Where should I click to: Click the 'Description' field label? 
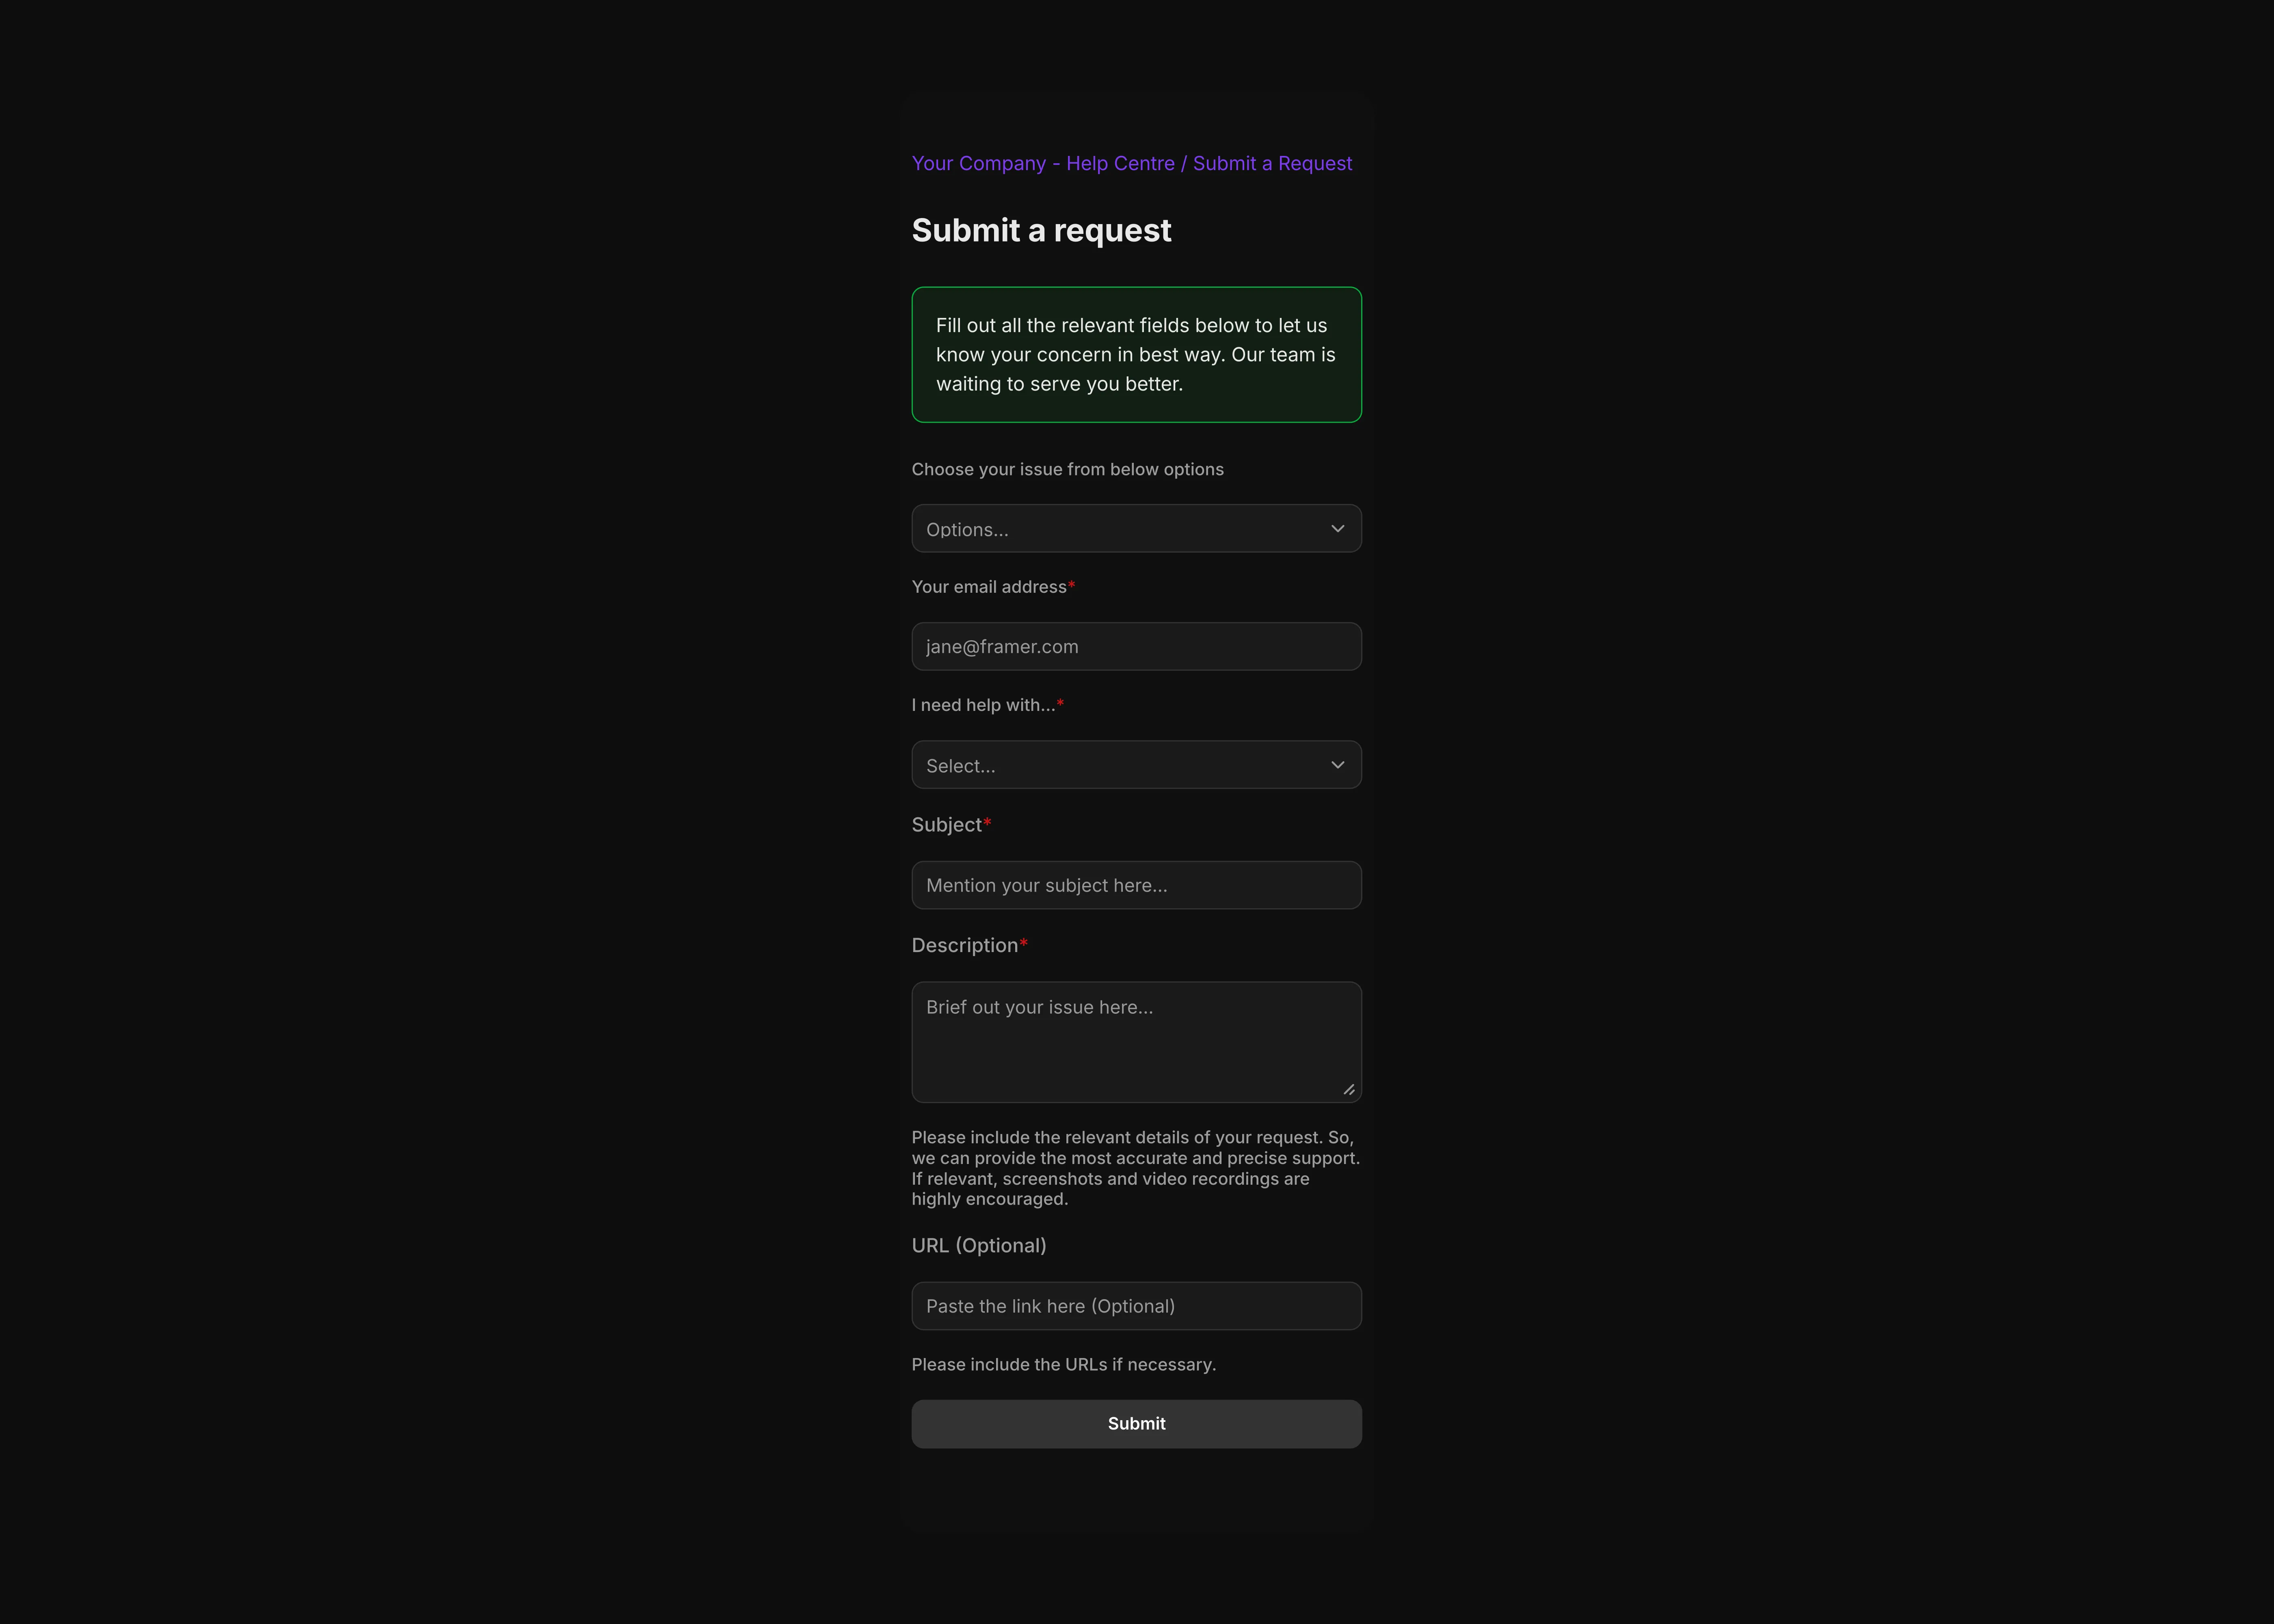(x=964, y=945)
